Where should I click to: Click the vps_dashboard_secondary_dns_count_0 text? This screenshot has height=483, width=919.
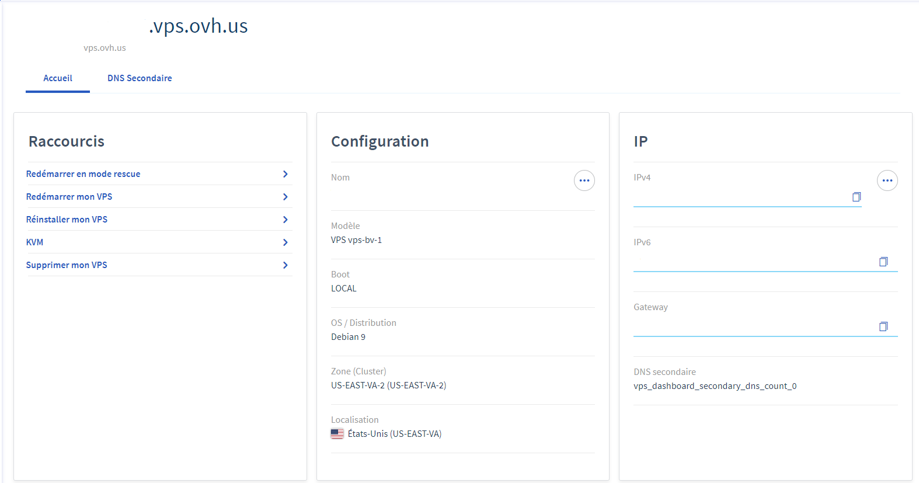pyautogui.click(x=715, y=386)
